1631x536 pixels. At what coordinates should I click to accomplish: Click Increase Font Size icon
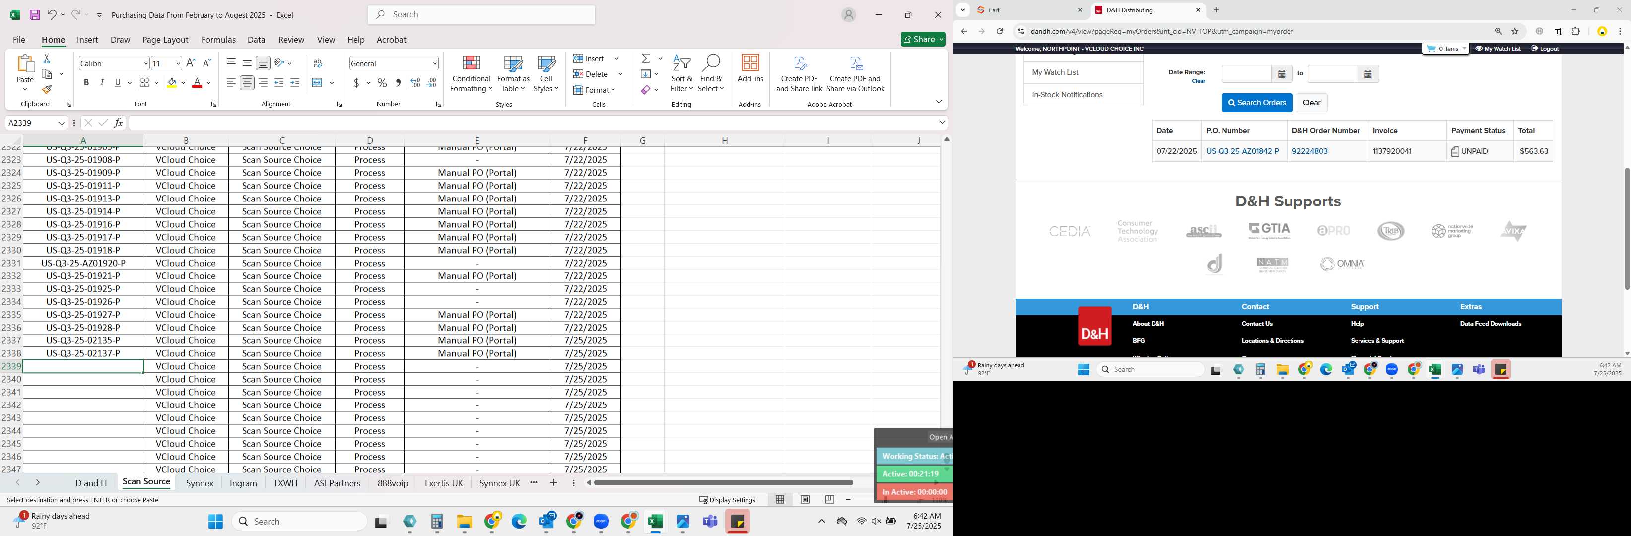click(x=191, y=63)
